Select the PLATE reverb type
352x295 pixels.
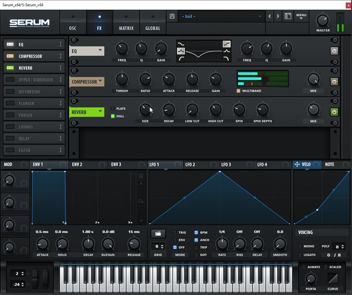pos(112,109)
